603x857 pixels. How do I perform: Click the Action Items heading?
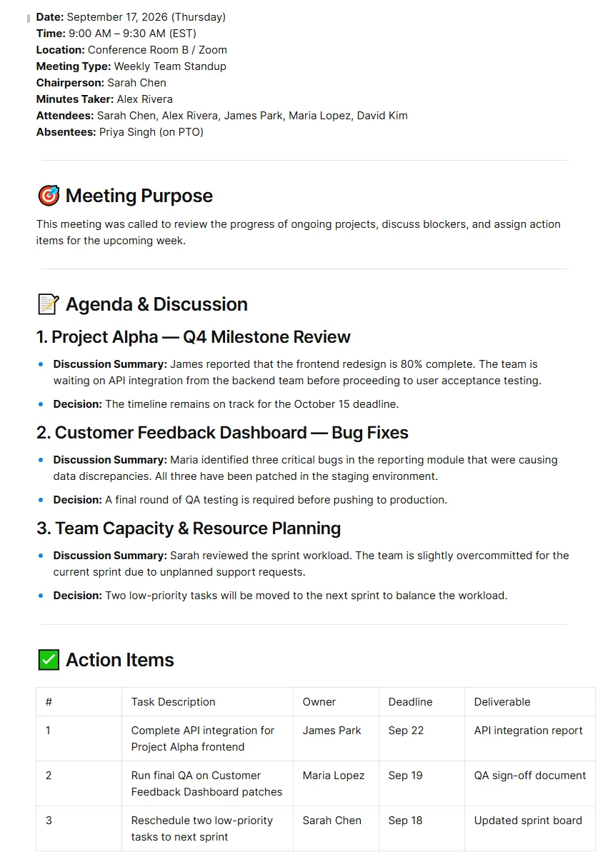tap(120, 660)
